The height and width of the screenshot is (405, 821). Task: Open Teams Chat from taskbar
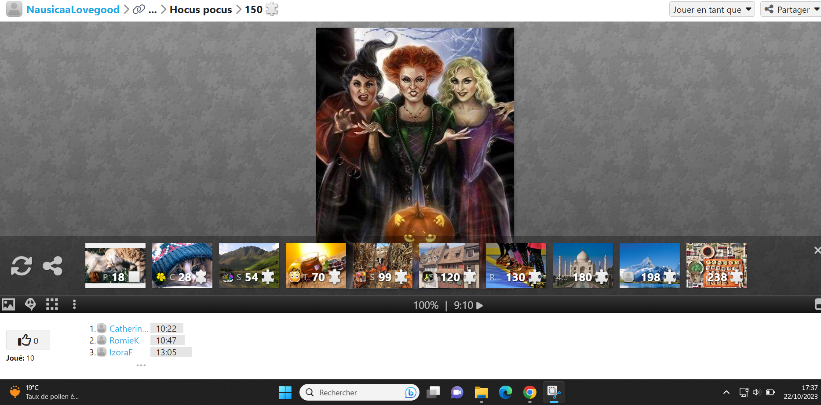[457, 392]
